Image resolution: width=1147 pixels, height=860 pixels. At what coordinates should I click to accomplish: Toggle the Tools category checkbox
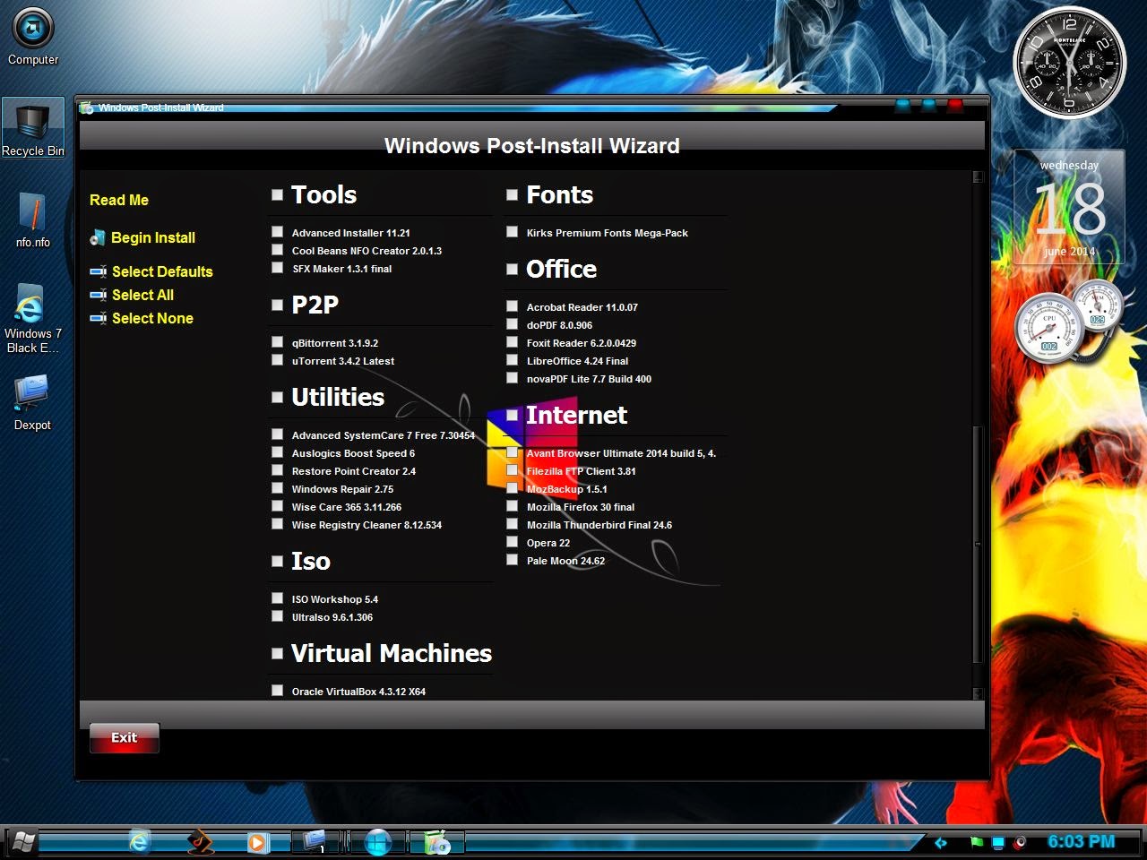coord(278,193)
